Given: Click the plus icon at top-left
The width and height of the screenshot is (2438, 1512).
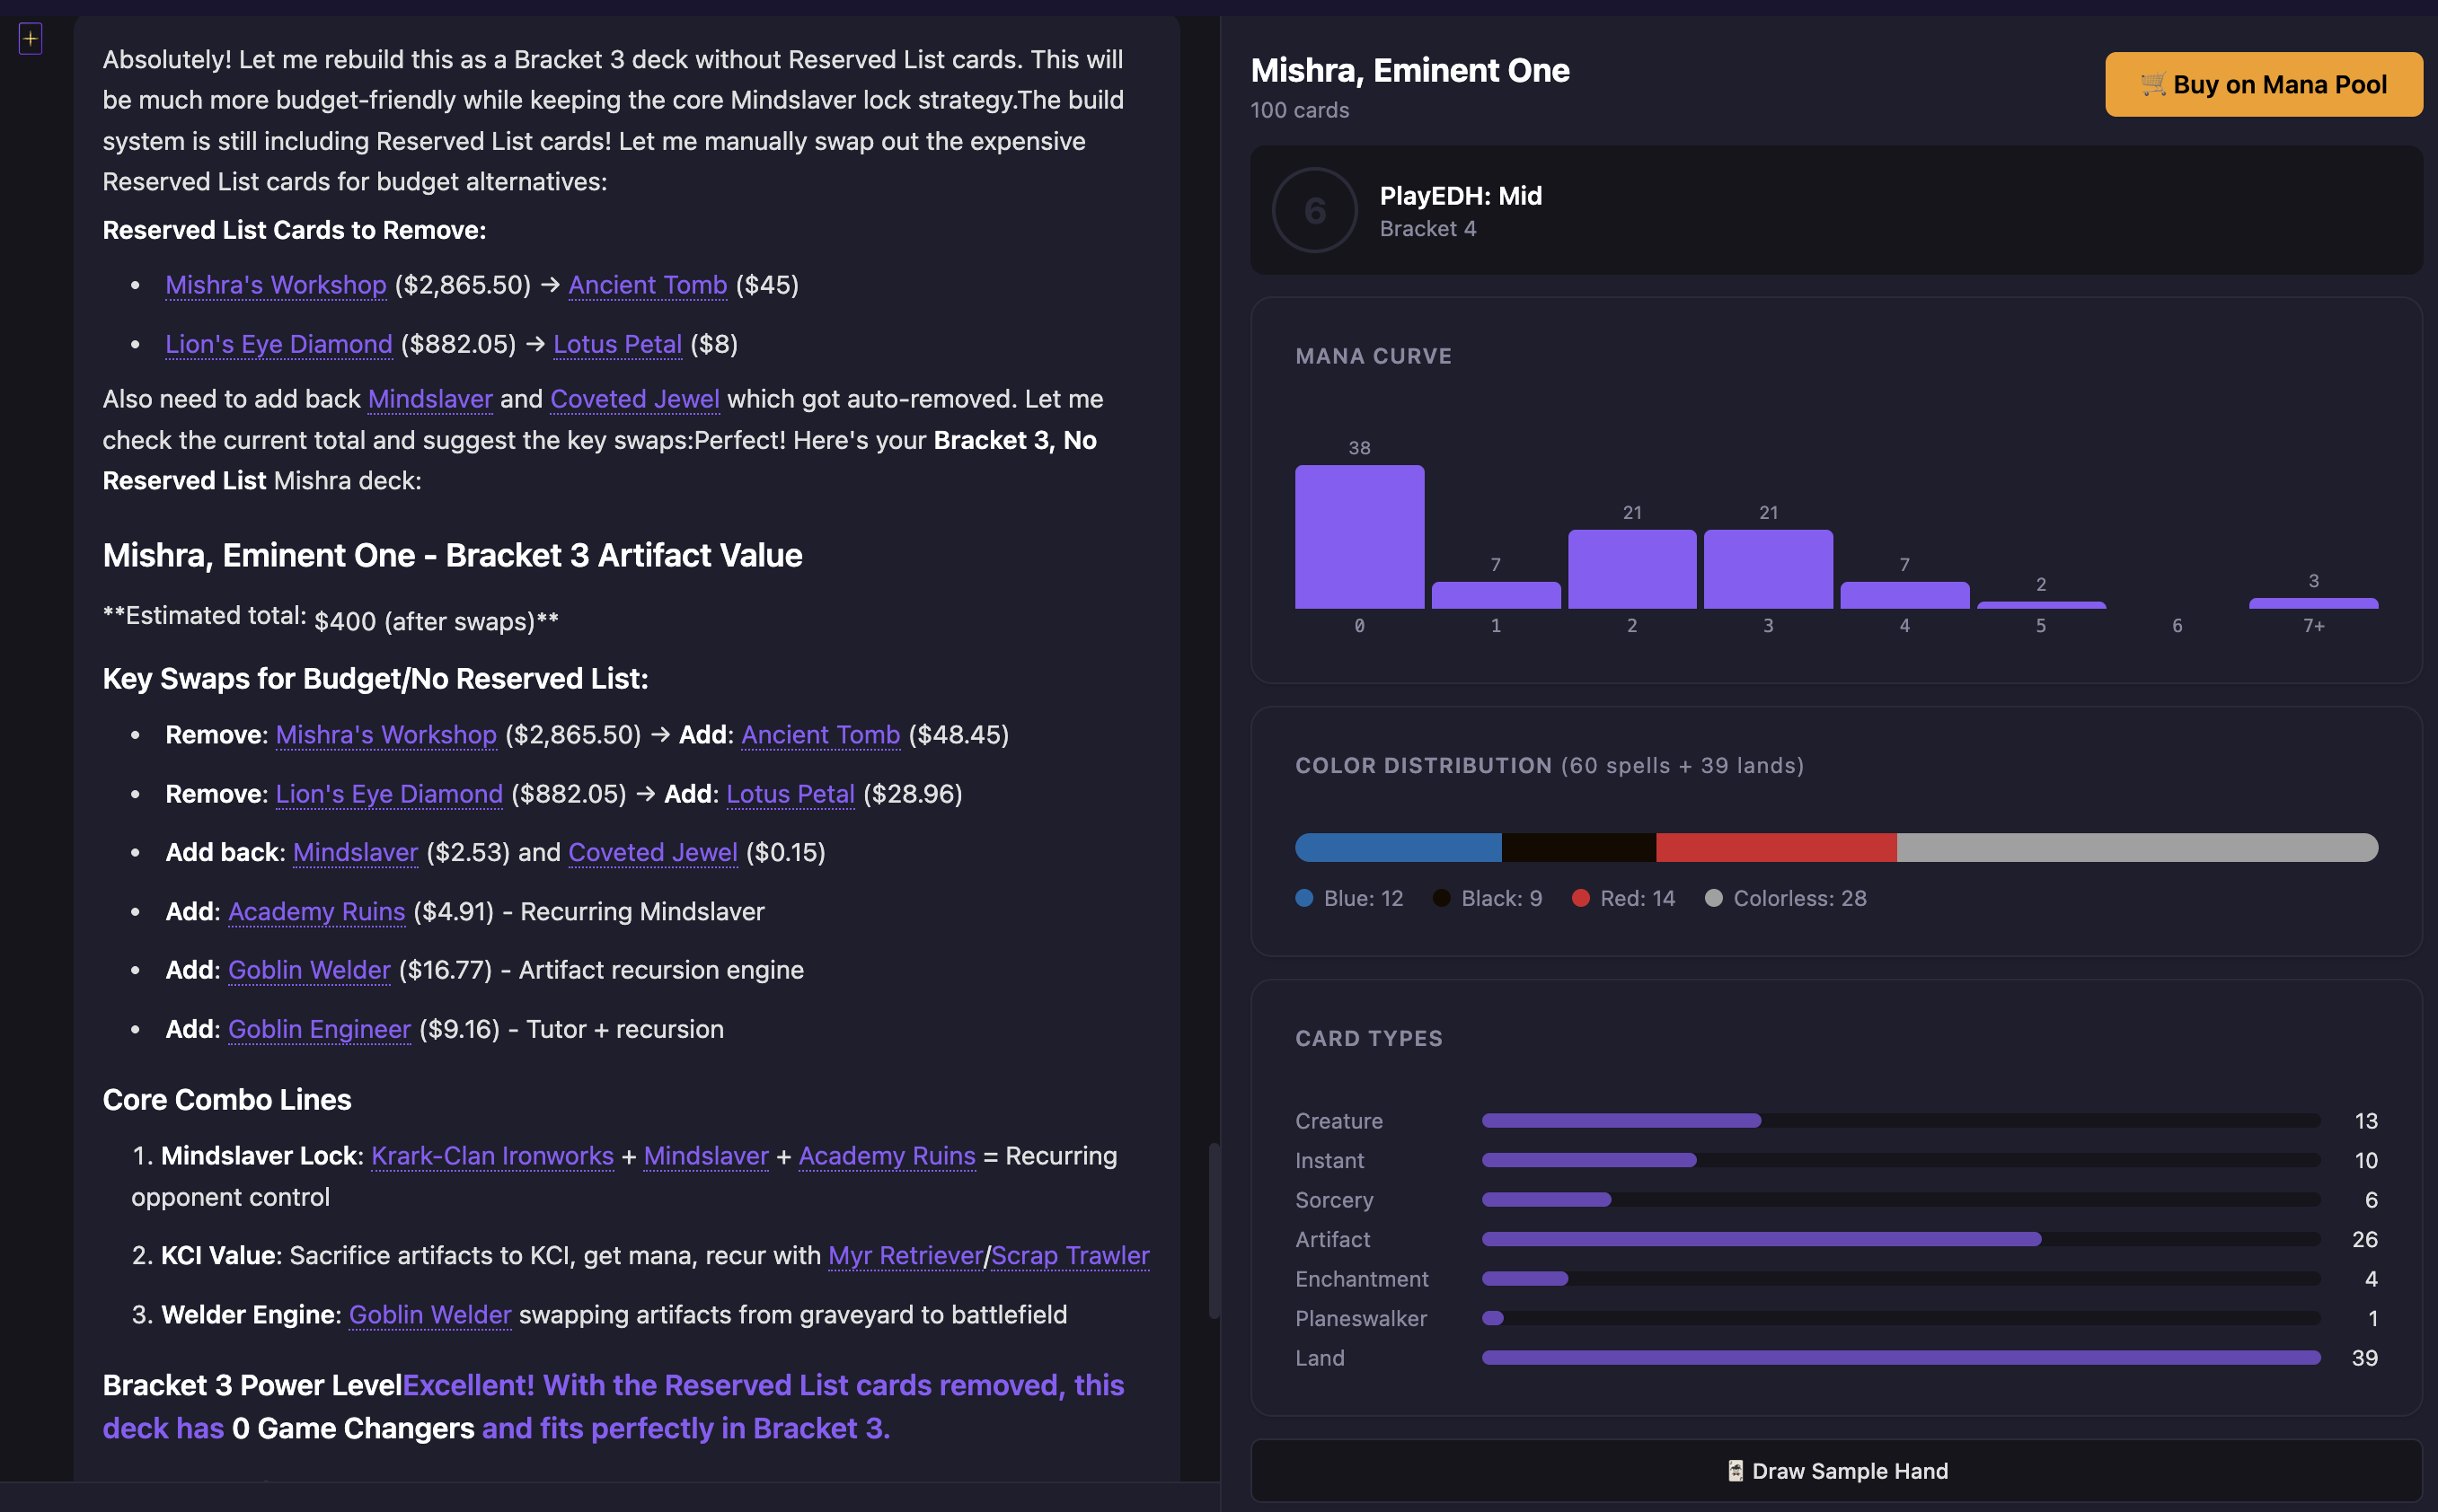Looking at the screenshot, I should [x=30, y=39].
